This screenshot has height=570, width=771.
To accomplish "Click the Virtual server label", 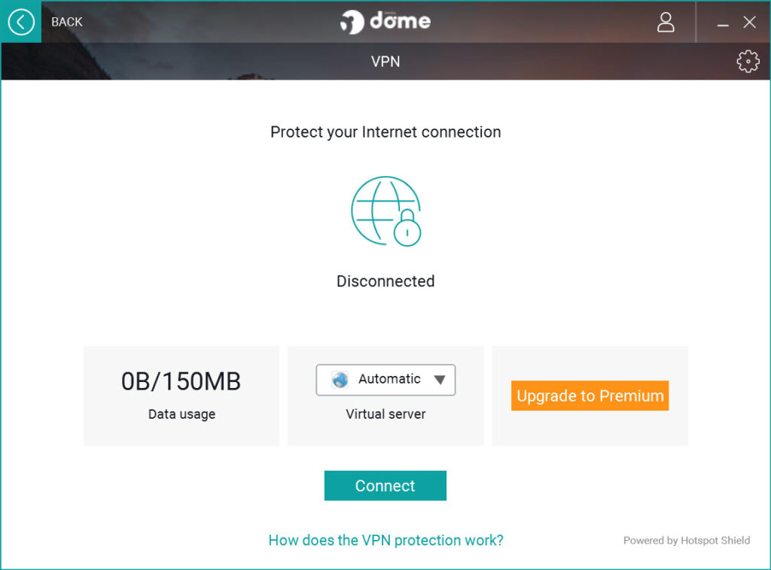I will (x=385, y=414).
